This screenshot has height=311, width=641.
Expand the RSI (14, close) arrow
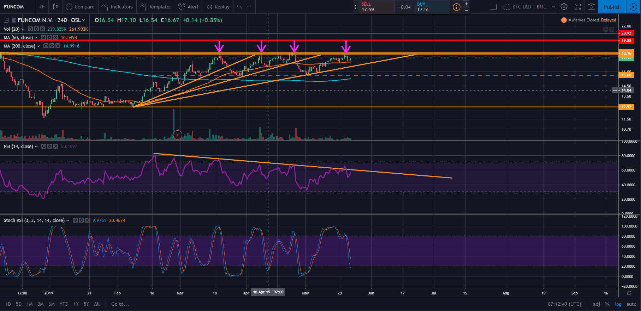click(36, 147)
